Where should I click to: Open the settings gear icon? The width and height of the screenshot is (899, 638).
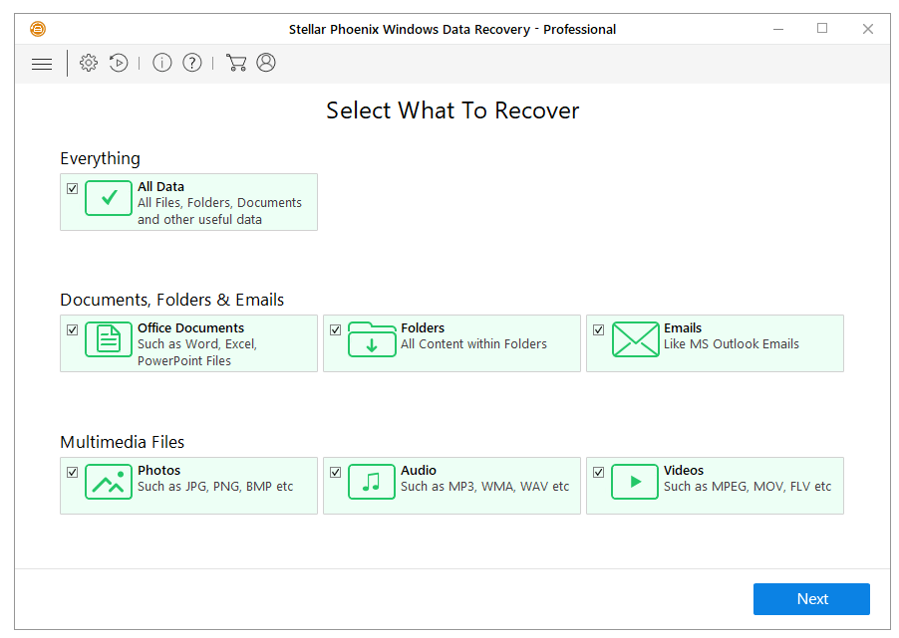coord(89,63)
